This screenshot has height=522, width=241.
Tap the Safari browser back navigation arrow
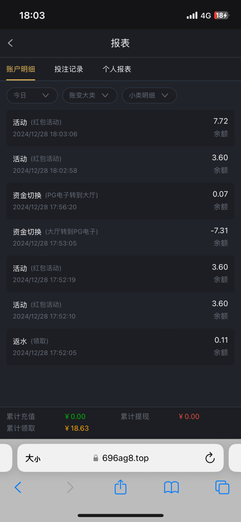pyautogui.click(x=18, y=487)
